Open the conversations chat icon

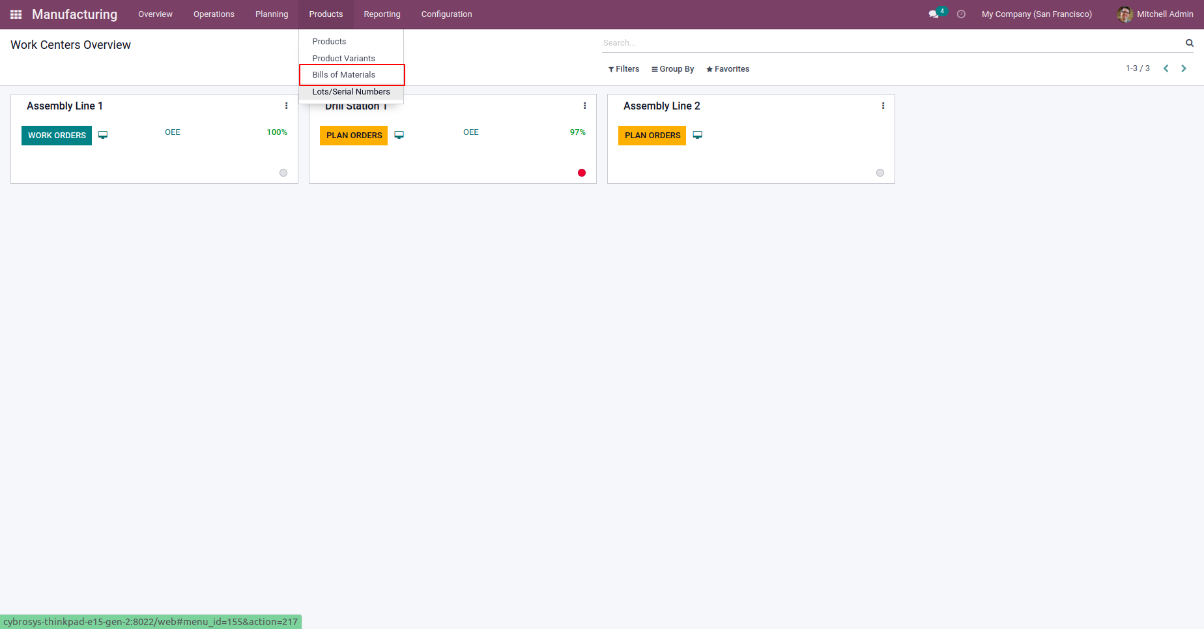[x=934, y=14]
